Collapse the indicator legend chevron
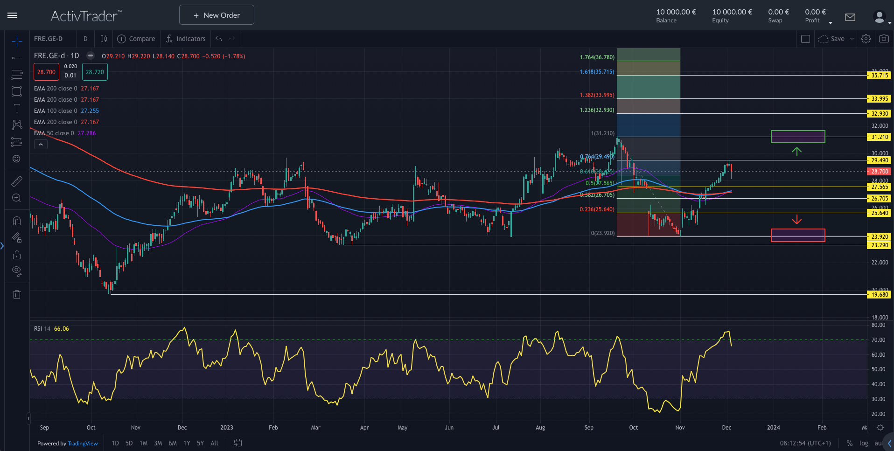 tap(41, 145)
